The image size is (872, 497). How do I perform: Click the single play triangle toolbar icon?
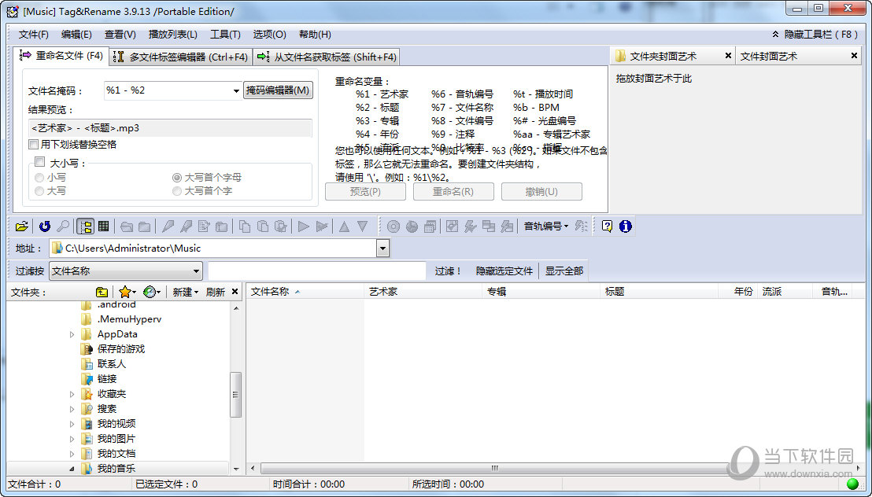pos(304,226)
